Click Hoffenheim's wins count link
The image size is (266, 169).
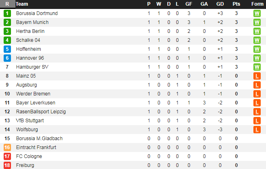[x=159, y=49]
